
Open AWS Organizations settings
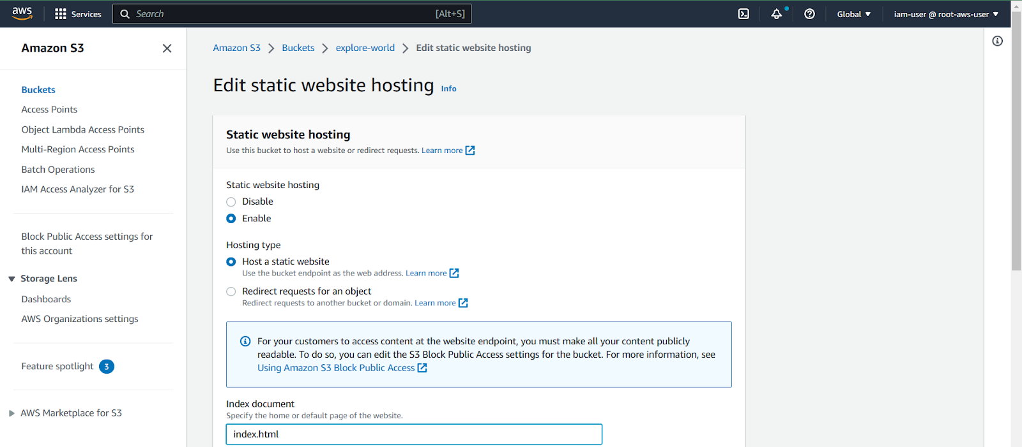(80, 319)
